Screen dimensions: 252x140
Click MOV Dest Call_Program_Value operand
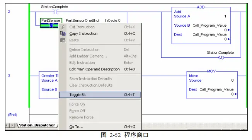pyautogui.click(x=216, y=89)
